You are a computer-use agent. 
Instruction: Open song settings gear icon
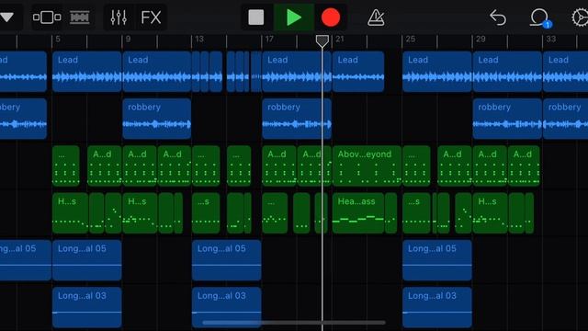pos(580,17)
